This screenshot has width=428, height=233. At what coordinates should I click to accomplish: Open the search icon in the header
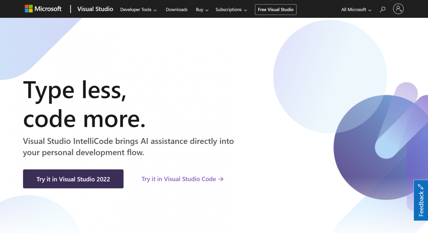pyautogui.click(x=382, y=9)
